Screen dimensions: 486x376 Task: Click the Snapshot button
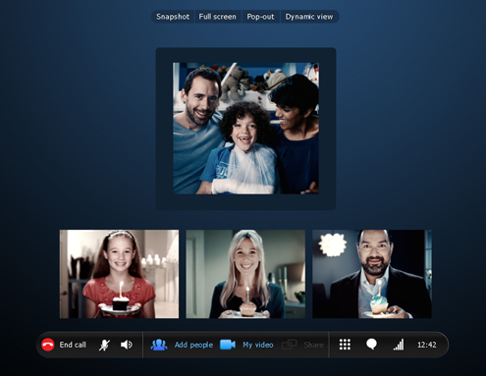click(173, 17)
